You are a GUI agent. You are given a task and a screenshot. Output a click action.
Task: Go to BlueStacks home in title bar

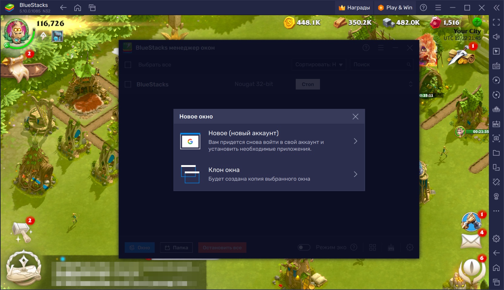click(78, 8)
